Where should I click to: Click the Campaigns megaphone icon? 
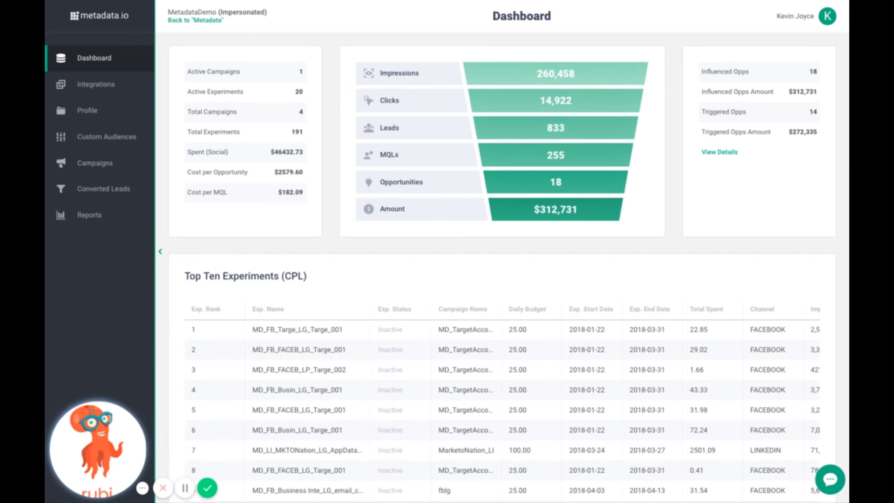[x=61, y=163]
